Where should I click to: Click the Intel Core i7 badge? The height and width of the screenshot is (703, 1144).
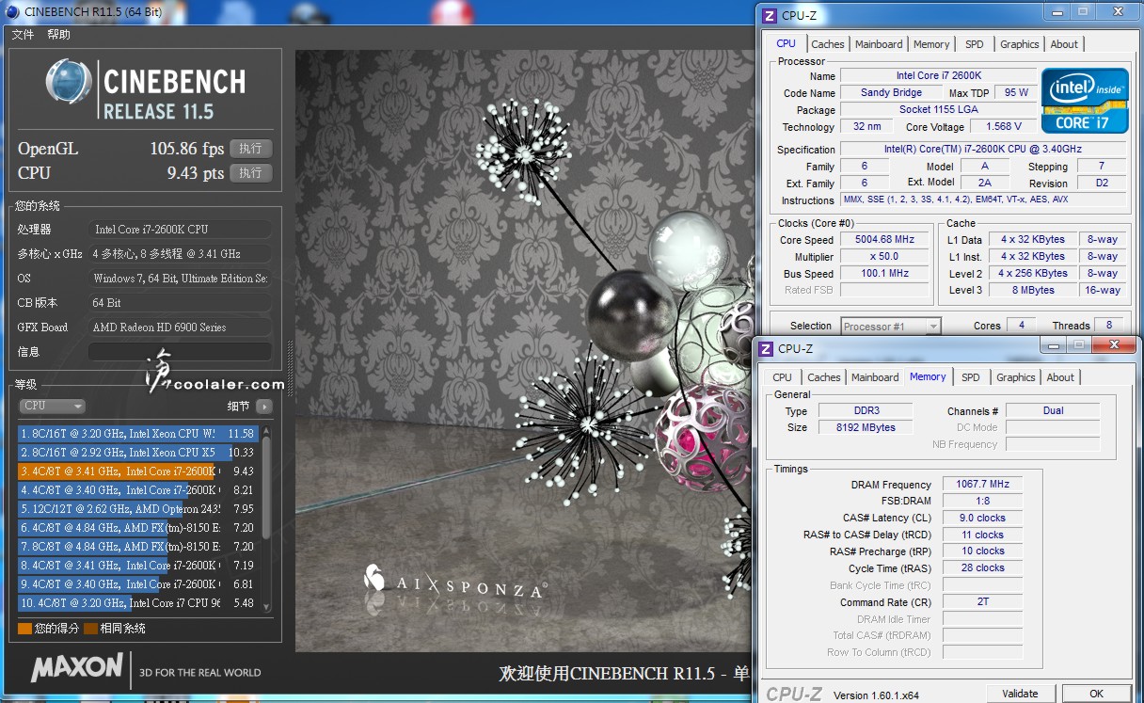click(x=1084, y=100)
